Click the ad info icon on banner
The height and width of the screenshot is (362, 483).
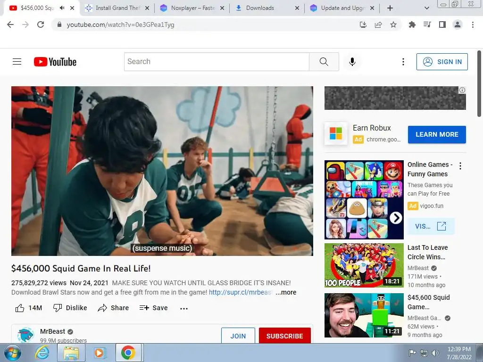[462, 90]
